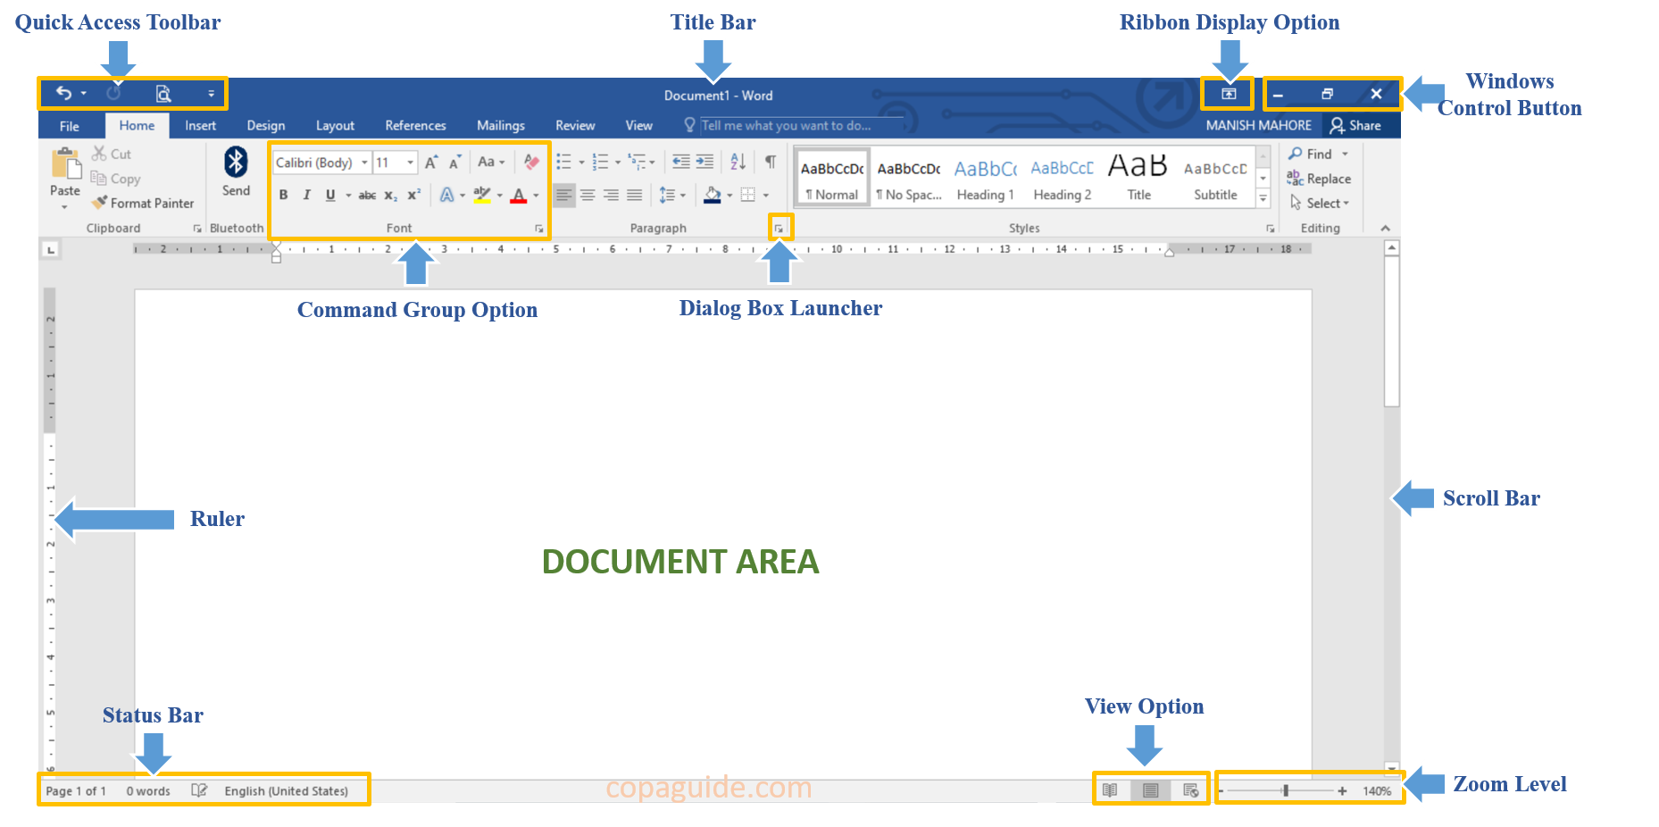The height and width of the screenshot is (827, 1659).
Task: Toggle italic formatting
Action: pos(306,195)
